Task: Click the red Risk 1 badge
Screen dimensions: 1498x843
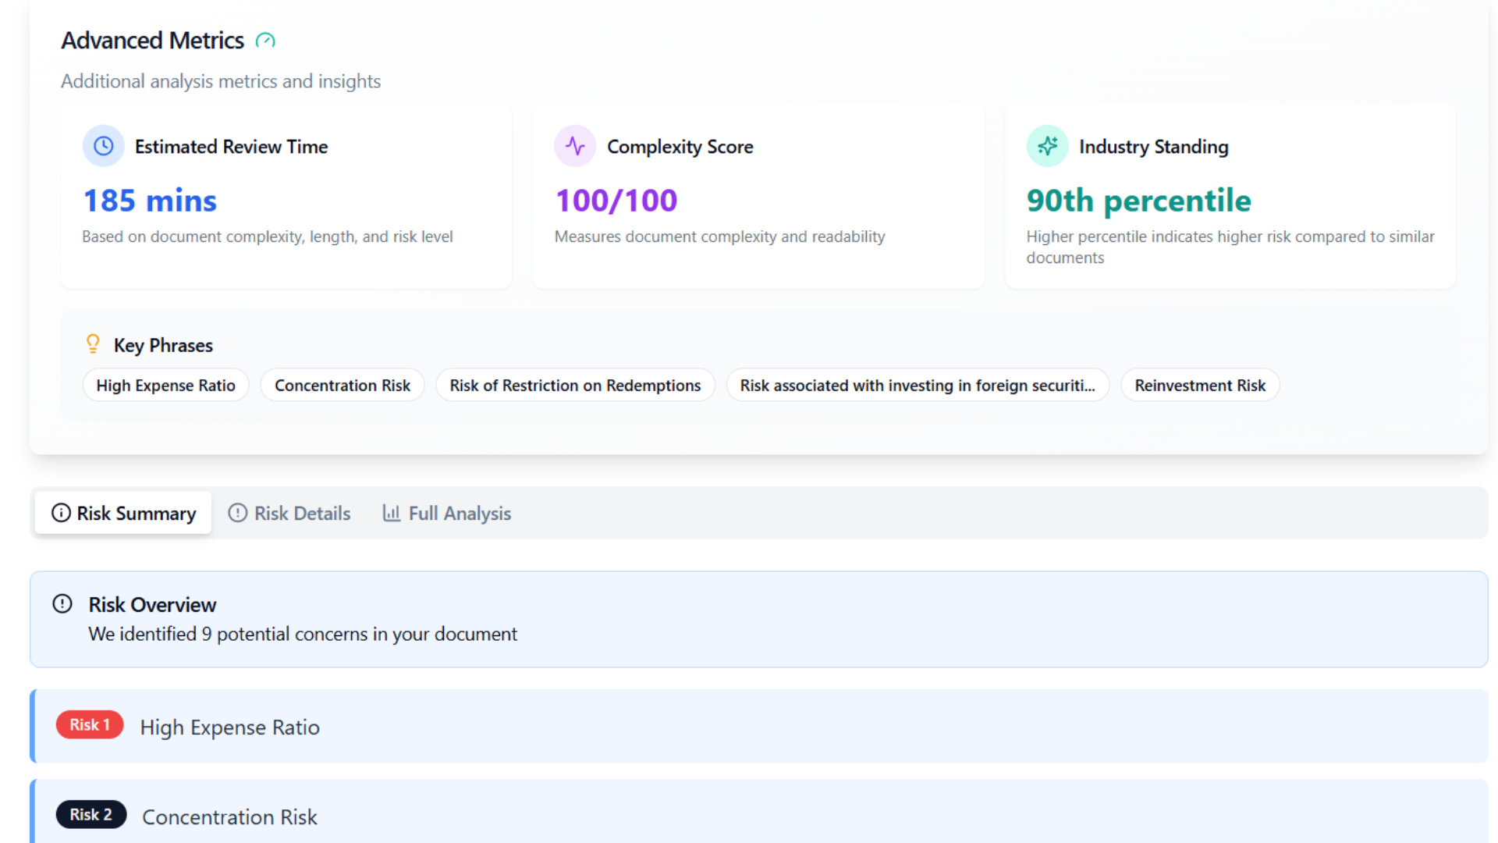Action: click(x=90, y=724)
